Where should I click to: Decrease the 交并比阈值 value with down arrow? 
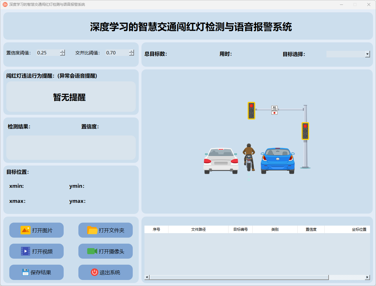coord(132,54)
